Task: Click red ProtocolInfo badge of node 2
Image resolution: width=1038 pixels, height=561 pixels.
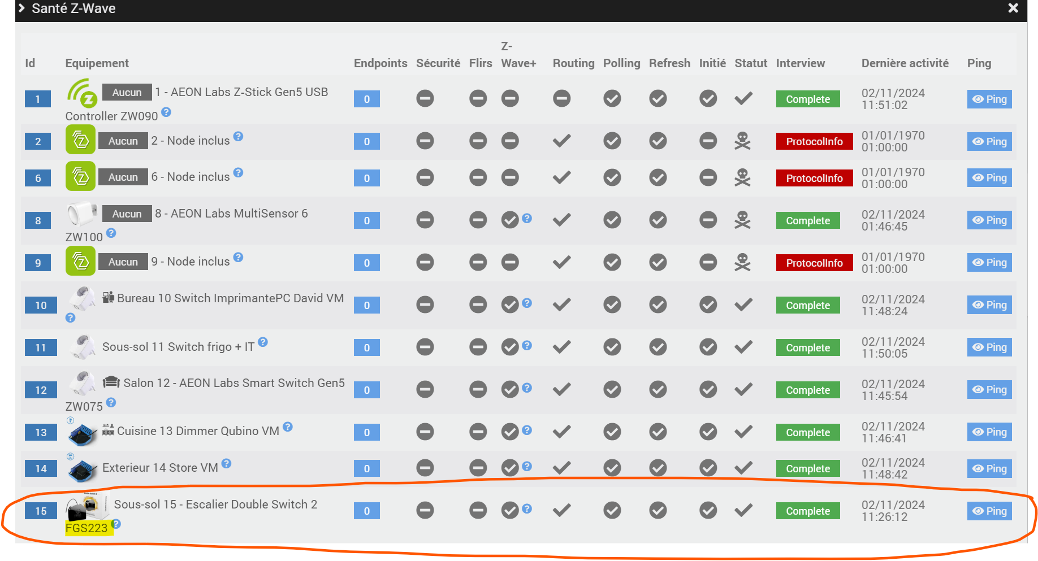Action: click(814, 142)
